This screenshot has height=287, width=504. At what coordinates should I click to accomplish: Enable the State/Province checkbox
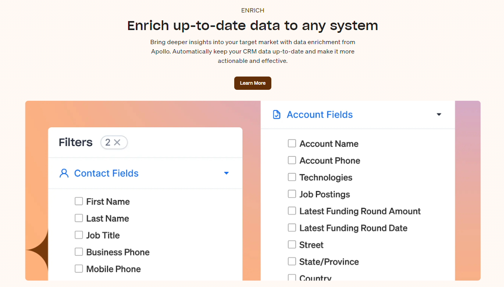[x=292, y=262]
